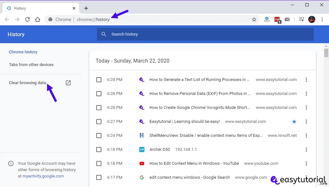Click the reload page icon
This screenshot has width=329, height=187.
pos(27,19)
